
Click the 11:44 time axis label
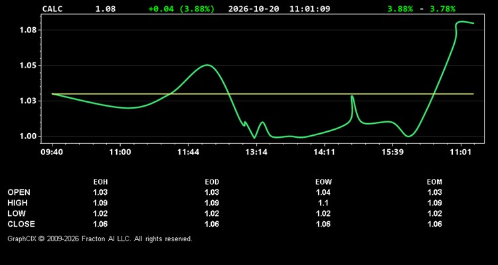[189, 152]
